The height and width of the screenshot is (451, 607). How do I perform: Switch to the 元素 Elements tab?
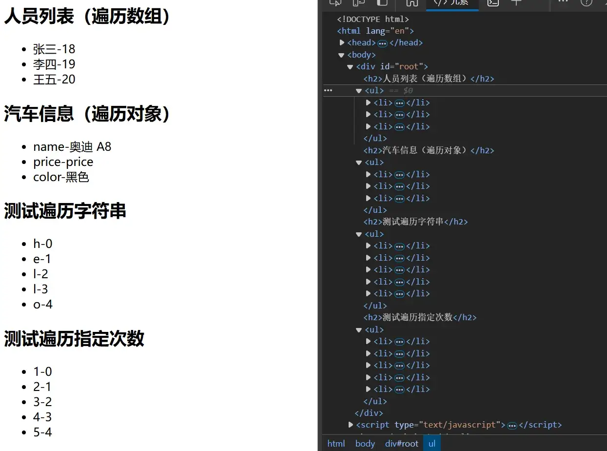[452, 3]
